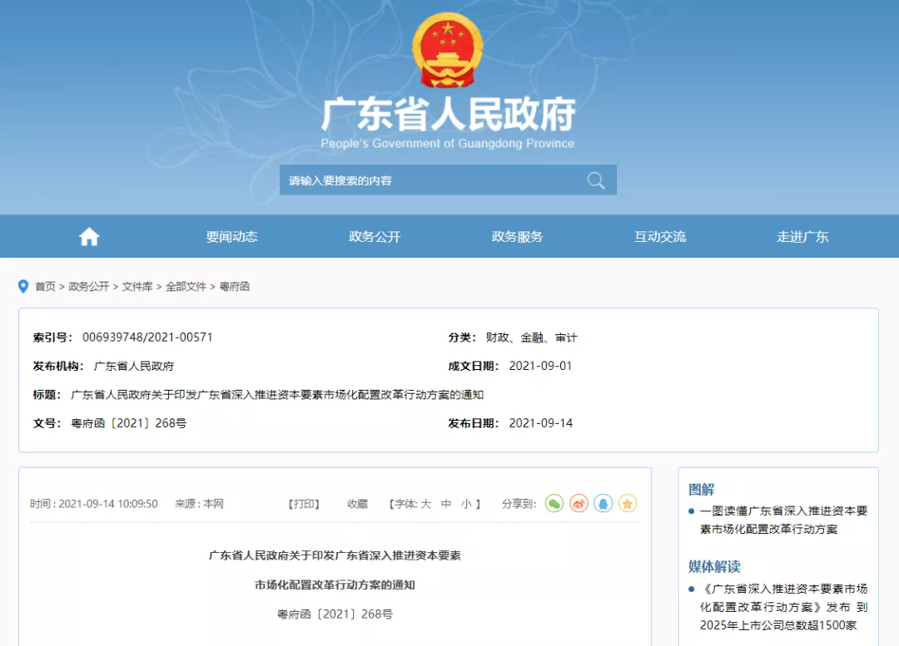
Task: Click the 【打印】 print button
Action: (303, 504)
